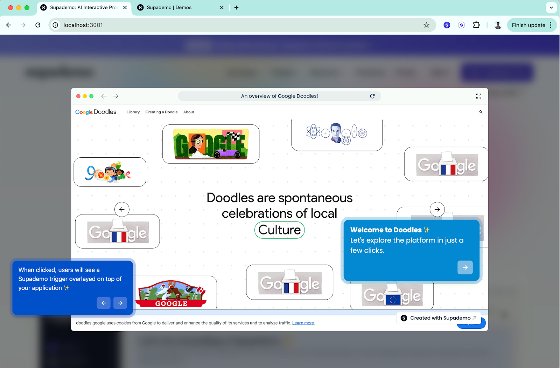Image resolution: width=560 pixels, height=368 pixels.
Task: Open the white Supademo extension icon
Action: point(461,25)
